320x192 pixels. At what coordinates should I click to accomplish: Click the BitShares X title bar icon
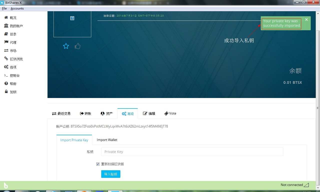[2, 2]
